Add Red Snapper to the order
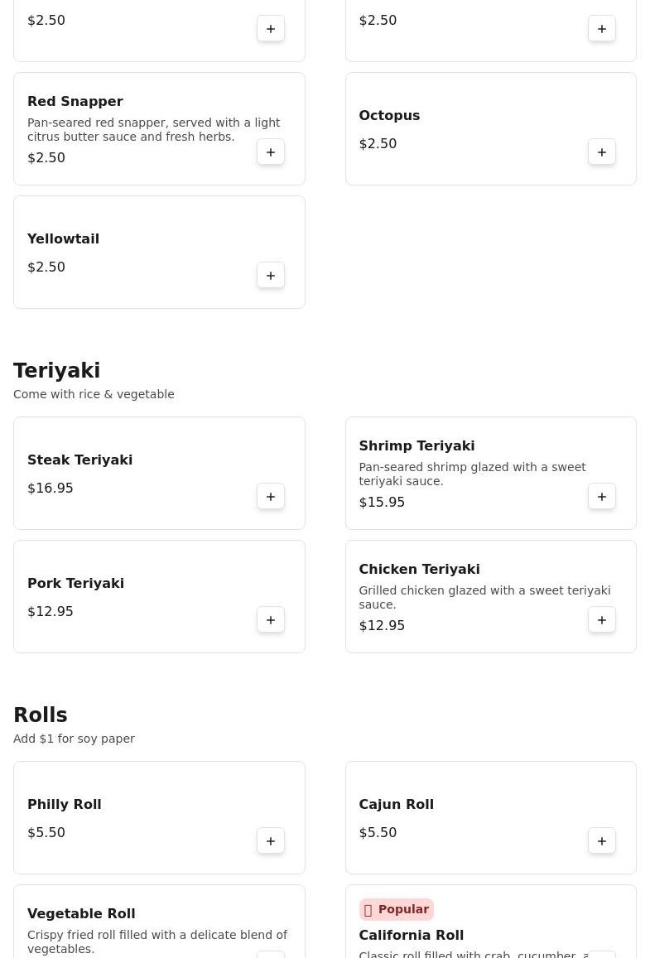 [x=271, y=152]
